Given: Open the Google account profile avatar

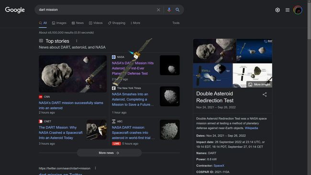Looking at the screenshot, I should click(298, 10).
